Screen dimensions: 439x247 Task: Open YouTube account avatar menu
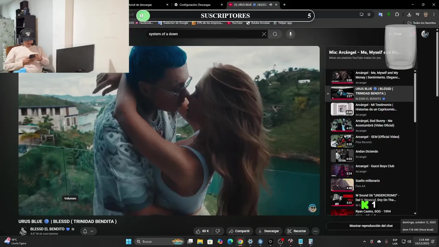pos(425,34)
